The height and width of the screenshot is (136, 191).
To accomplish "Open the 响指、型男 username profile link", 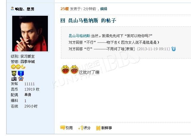I will (25, 9).
